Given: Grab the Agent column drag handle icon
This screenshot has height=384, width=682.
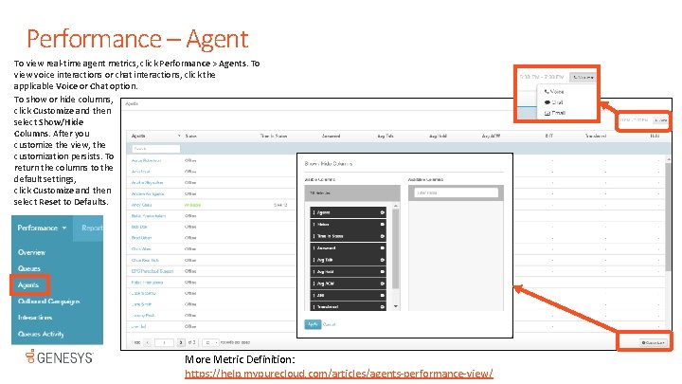Looking at the screenshot, I should [314, 212].
